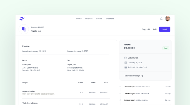Click the Hours column header
Image resolution: width=190 pixels, height=105 pixels.
click(x=80, y=83)
